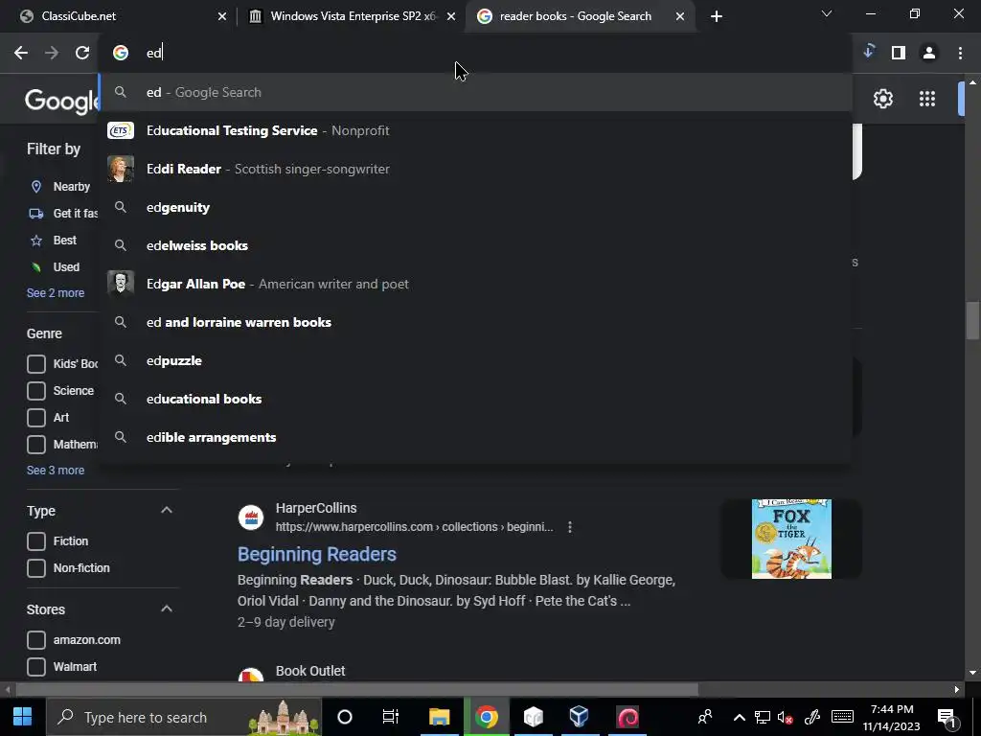Click the HarperCollins site favicon
981x736 pixels.
[251, 517]
